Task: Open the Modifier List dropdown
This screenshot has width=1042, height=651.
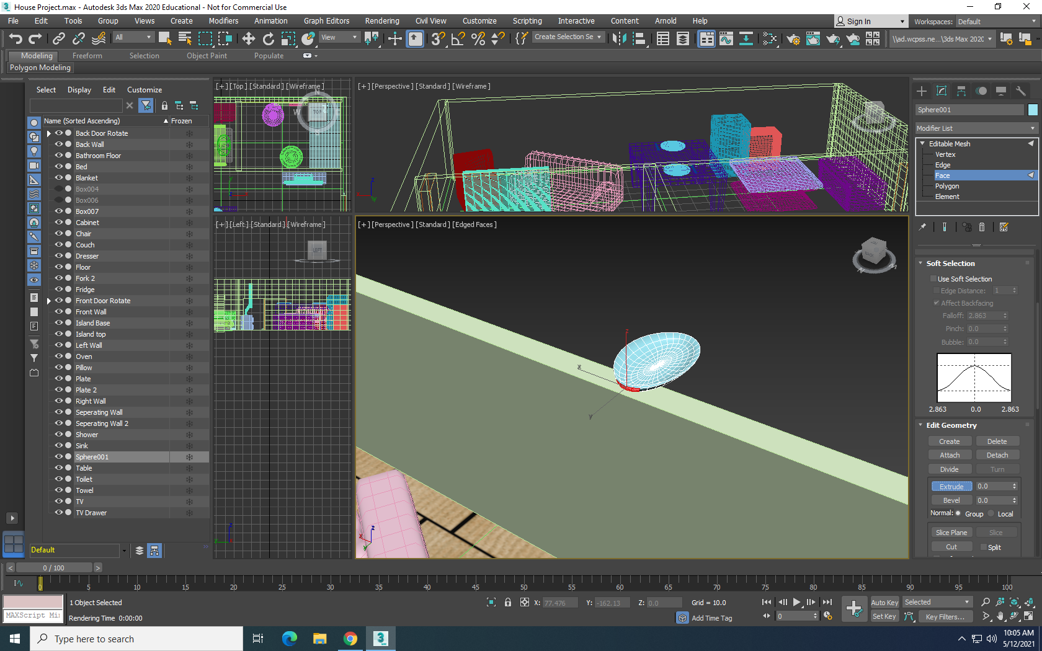Action: click(976, 128)
